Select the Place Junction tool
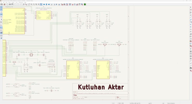The width and height of the screenshot is (192, 104). [191, 27]
